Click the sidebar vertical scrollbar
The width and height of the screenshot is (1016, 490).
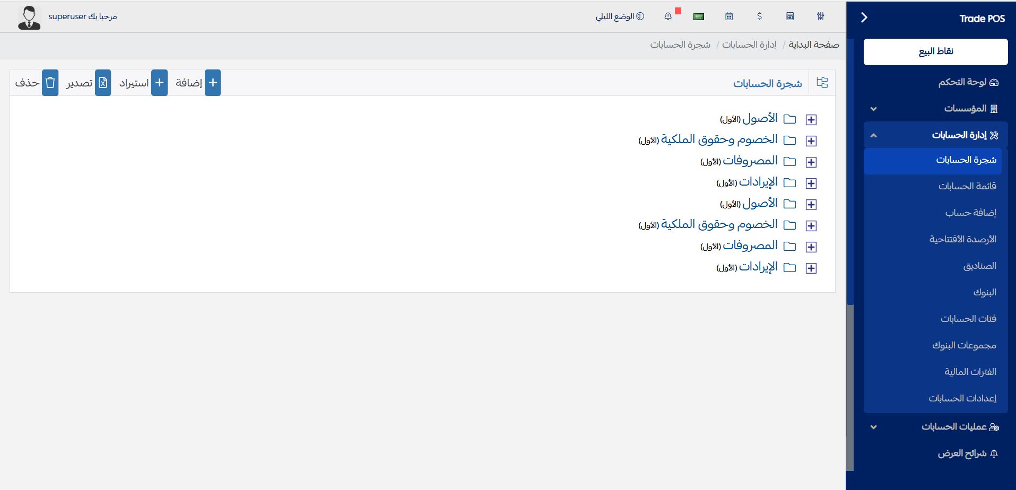click(x=850, y=387)
